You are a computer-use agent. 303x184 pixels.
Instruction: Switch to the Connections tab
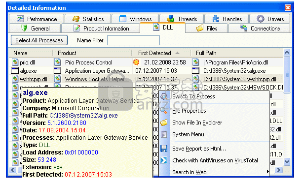[x=260, y=29]
